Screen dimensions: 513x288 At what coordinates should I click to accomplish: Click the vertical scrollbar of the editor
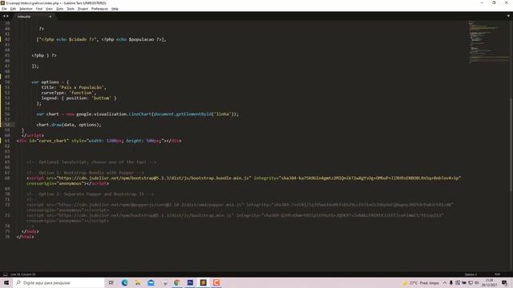coord(511,146)
